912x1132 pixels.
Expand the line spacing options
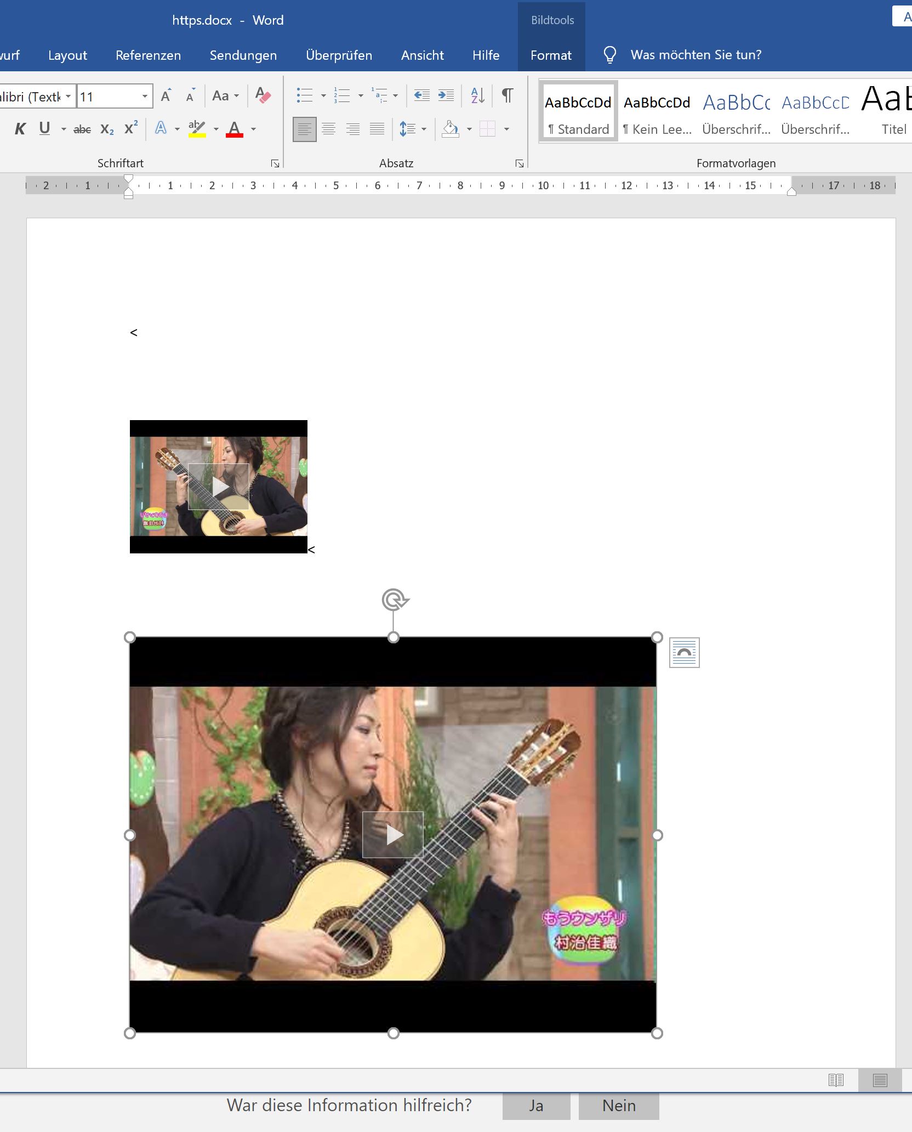423,128
